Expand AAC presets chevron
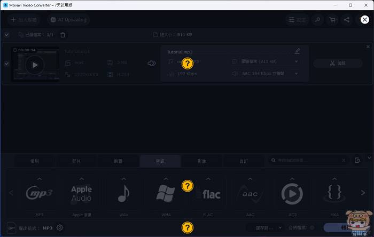The width and height of the screenshot is (374, 237). [x=250, y=179]
